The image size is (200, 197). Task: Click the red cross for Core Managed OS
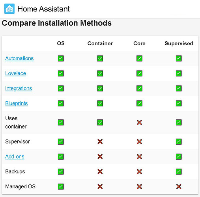coord(139,186)
